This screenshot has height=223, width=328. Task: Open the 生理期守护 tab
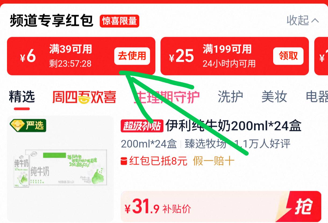click(x=167, y=97)
